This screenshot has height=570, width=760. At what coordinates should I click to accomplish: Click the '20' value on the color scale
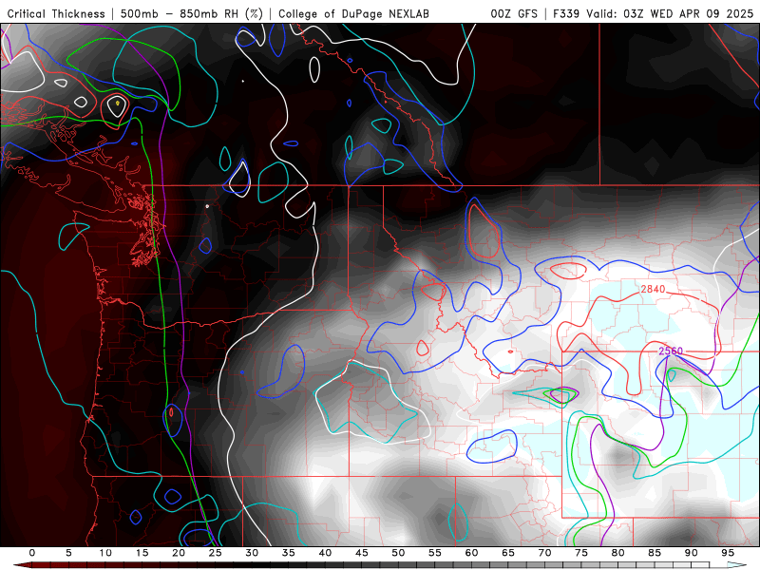point(179,553)
